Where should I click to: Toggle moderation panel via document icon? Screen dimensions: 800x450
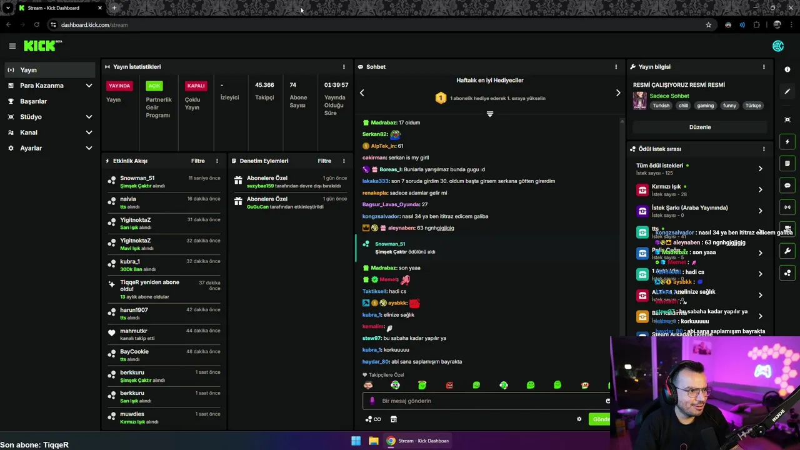(x=787, y=164)
